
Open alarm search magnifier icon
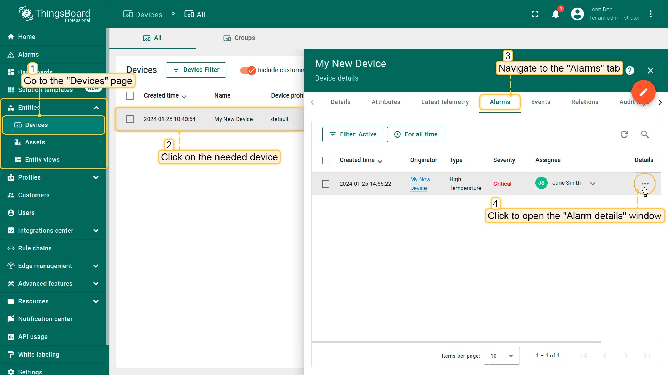tap(645, 134)
